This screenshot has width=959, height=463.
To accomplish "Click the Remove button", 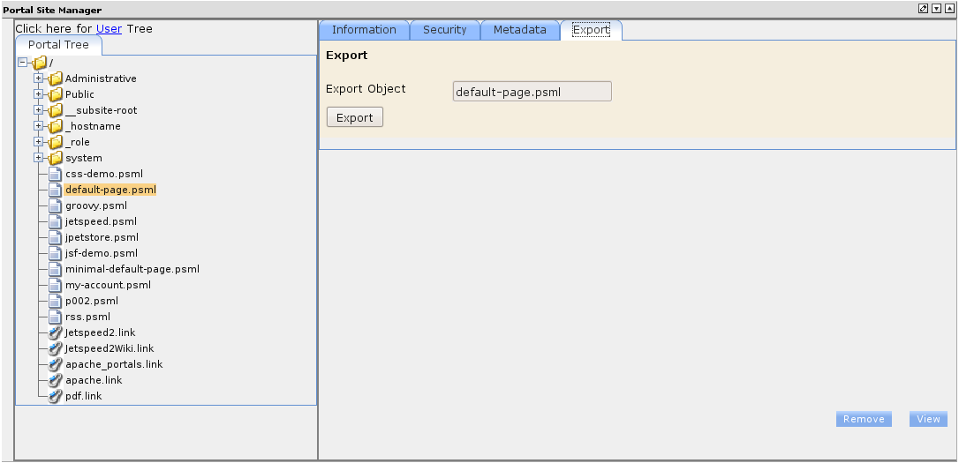I will click(x=864, y=419).
